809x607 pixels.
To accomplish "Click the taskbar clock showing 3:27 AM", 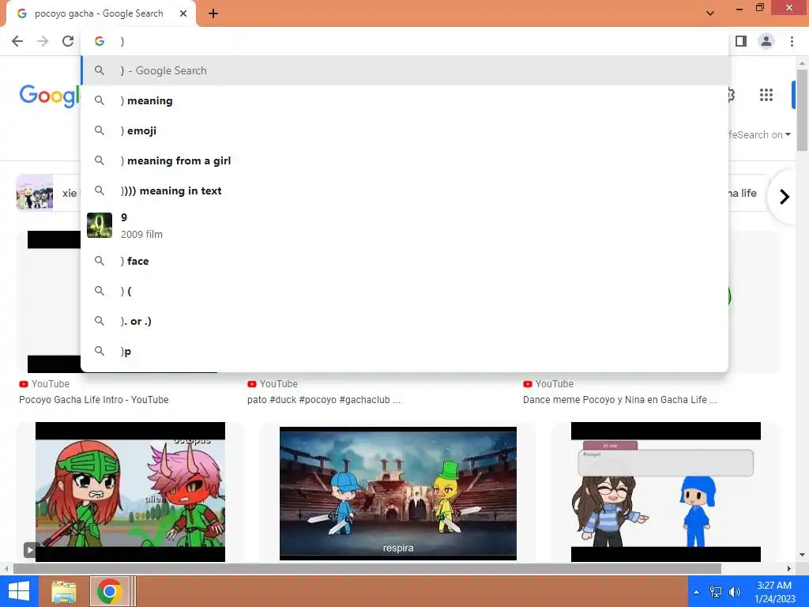I will pos(775,592).
